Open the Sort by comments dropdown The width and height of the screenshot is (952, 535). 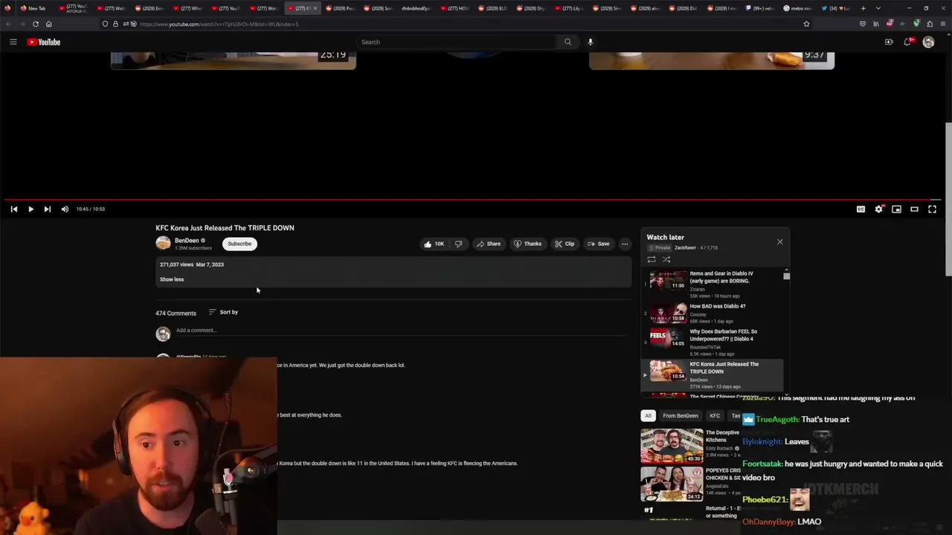223,312
